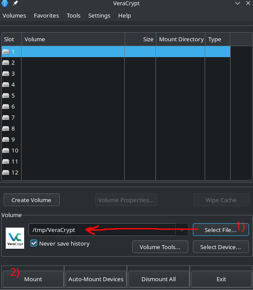Expand the volume path history dropdown
The width and height of the screenshot is (253, 290).
tap(182, 230)
